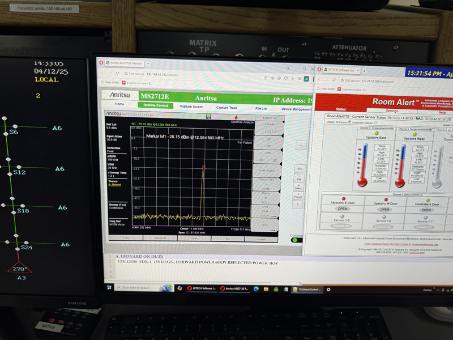Click the left arrow keypad button
Viewport: 453px width, 340px height.
pos(301,145)
